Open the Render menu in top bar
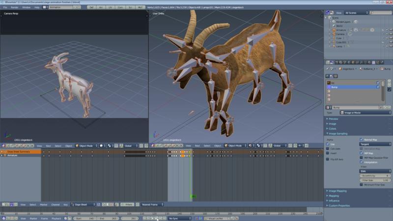 point(16,7)
